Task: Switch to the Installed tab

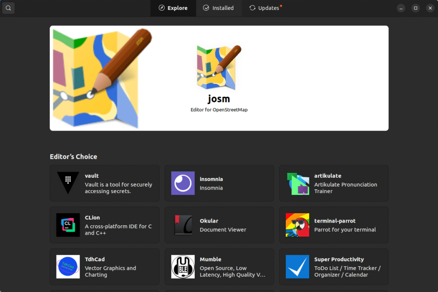Action: click(x=219, y=8)
